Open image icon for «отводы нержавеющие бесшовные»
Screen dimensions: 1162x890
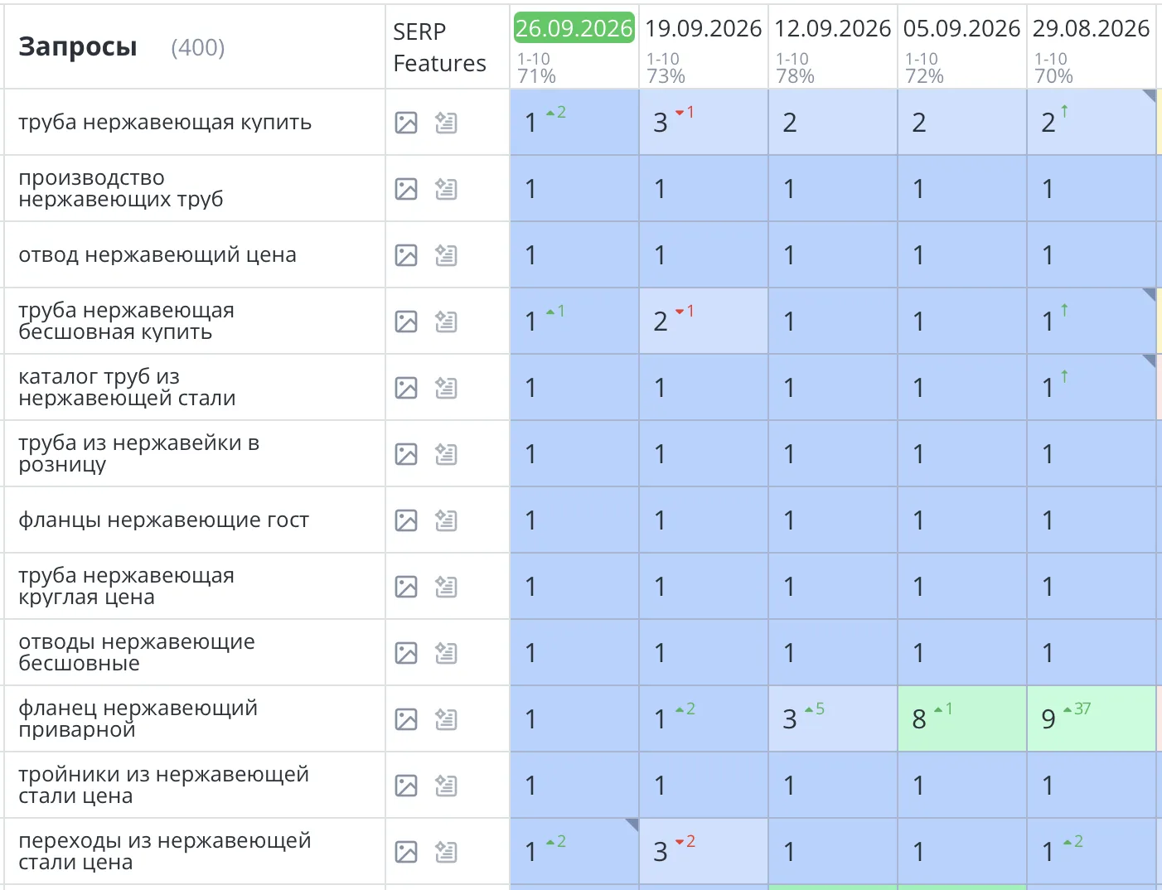point(406,653)
